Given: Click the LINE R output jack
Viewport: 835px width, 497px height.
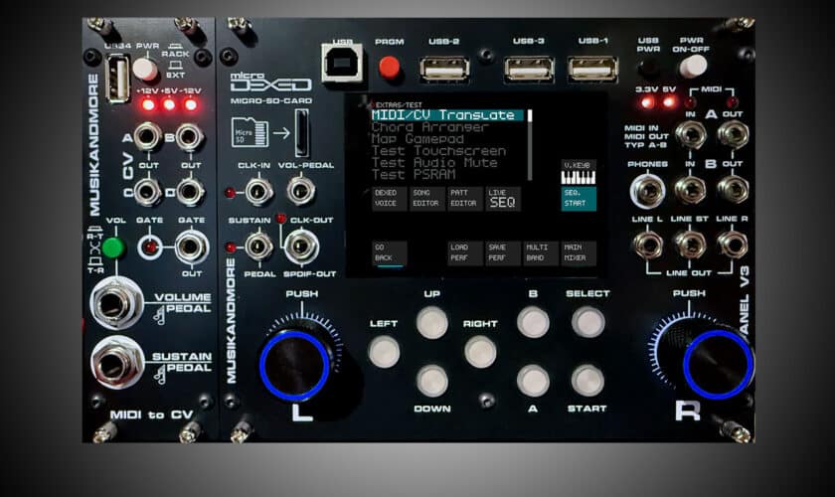Looking at the screenshot, I should (x=733, y=244).
